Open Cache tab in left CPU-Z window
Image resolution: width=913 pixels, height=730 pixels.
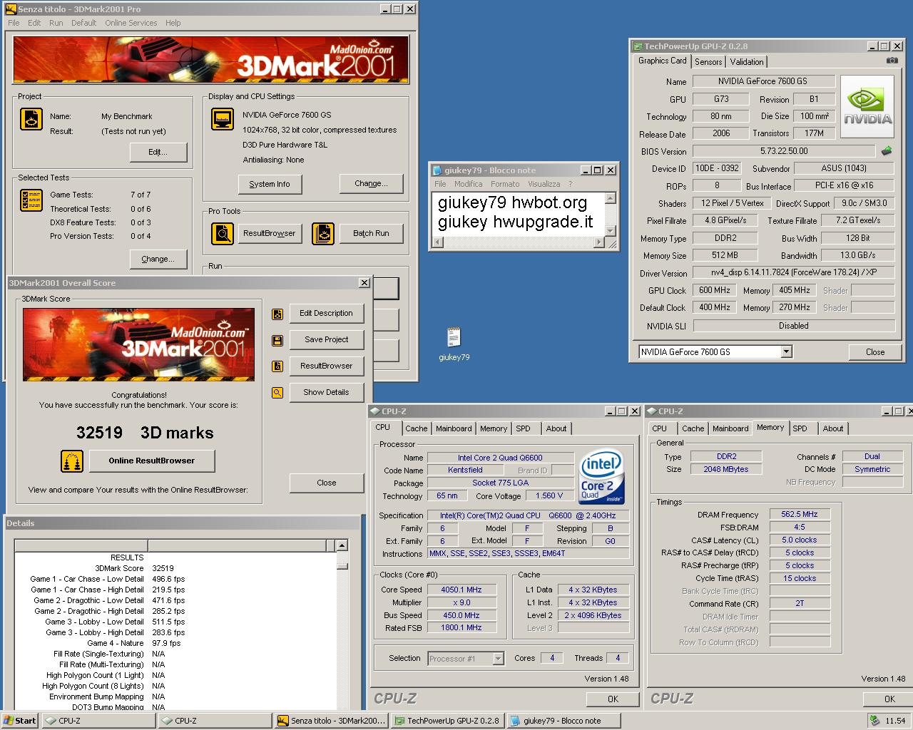tap(417, 428)
